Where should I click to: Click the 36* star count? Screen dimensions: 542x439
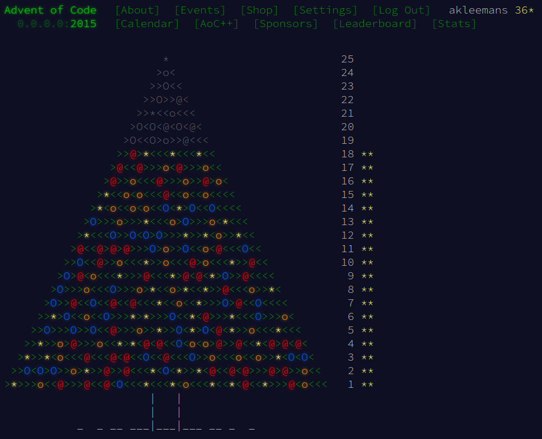[521, 11]
